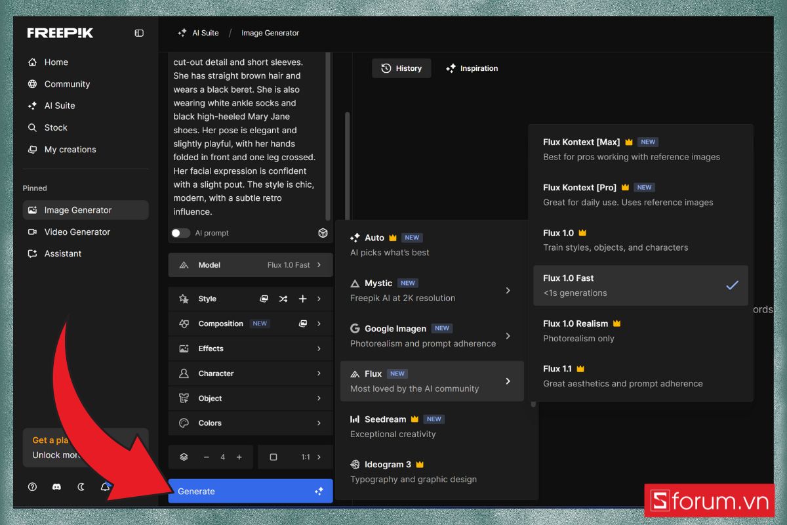This screenshot has width=787, height=525.
Task: Open Stock in the sidebar
Action: click(56, 127)
